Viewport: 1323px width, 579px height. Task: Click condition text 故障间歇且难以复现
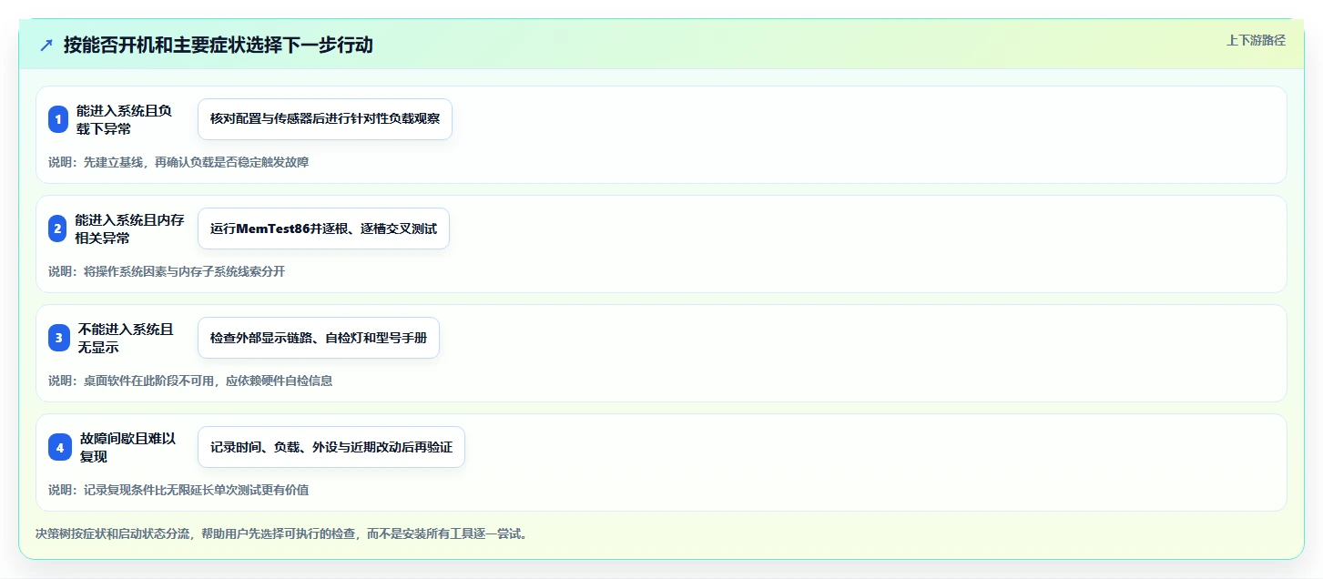[127, 447]
